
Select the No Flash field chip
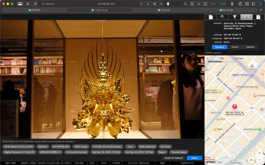point(165,147)
